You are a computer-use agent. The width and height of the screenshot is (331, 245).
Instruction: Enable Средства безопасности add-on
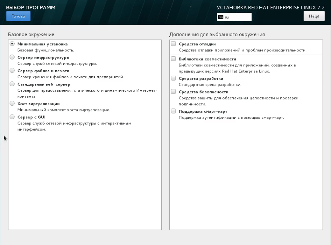pos(173,92)
